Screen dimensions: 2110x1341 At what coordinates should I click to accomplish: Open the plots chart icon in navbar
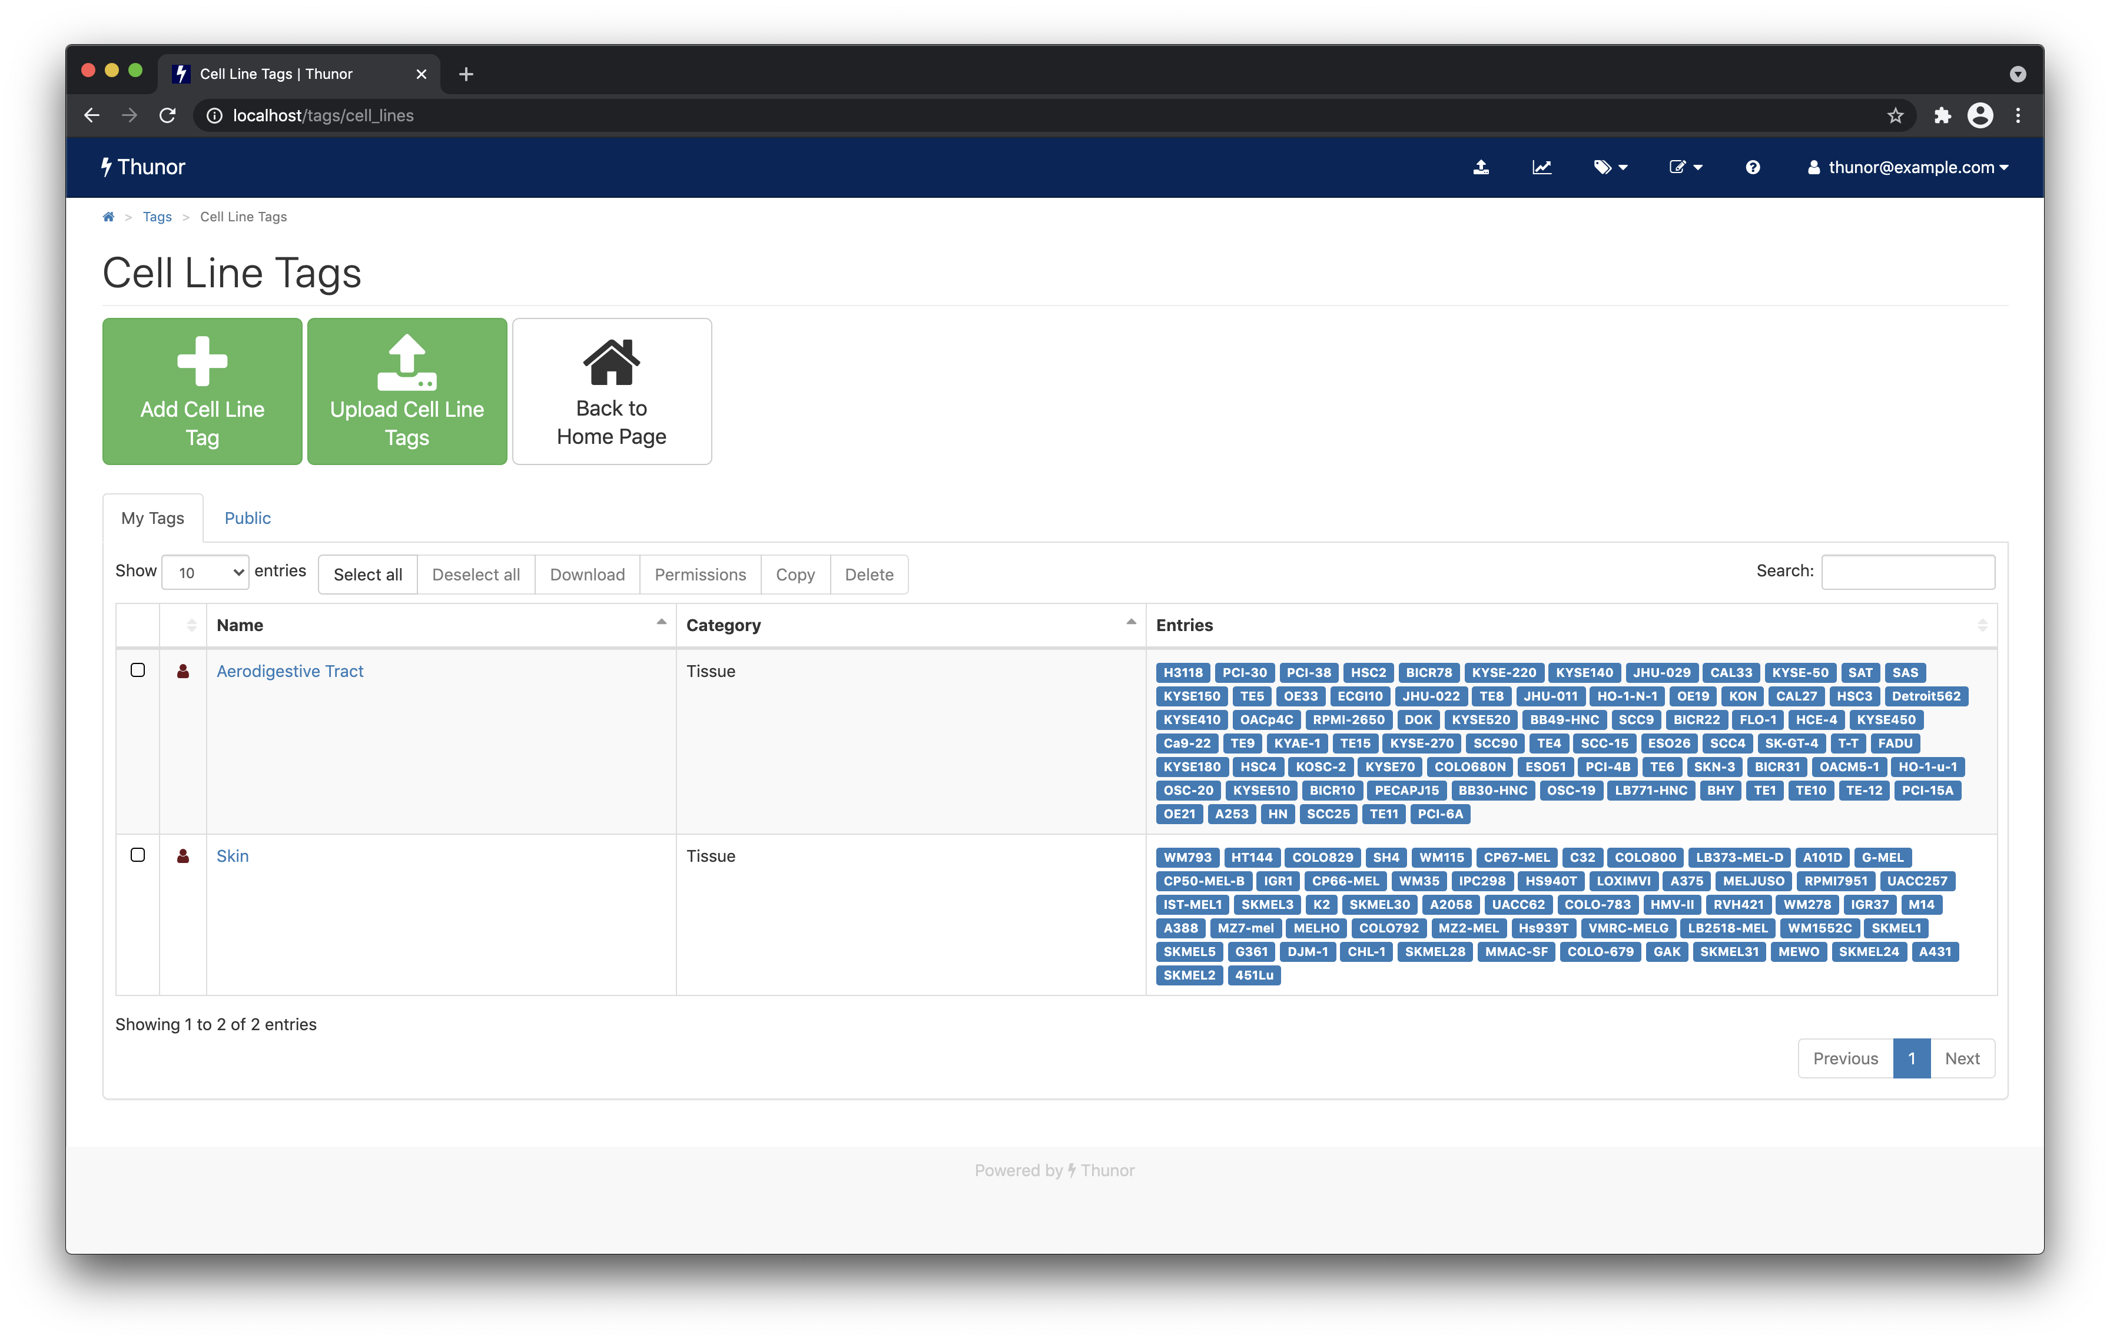(x=1541, y=167)
